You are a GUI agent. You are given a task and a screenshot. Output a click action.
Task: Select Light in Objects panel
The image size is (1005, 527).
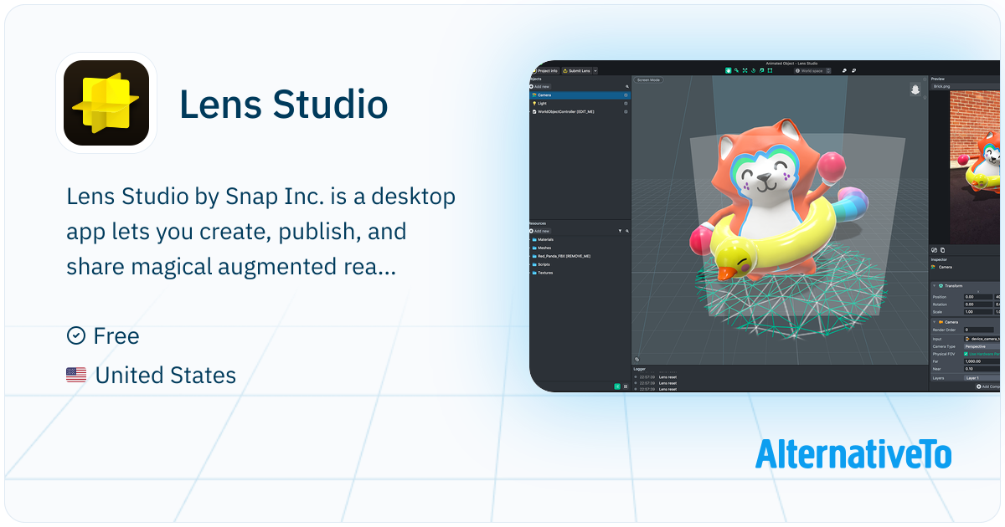tap(580, 103)
